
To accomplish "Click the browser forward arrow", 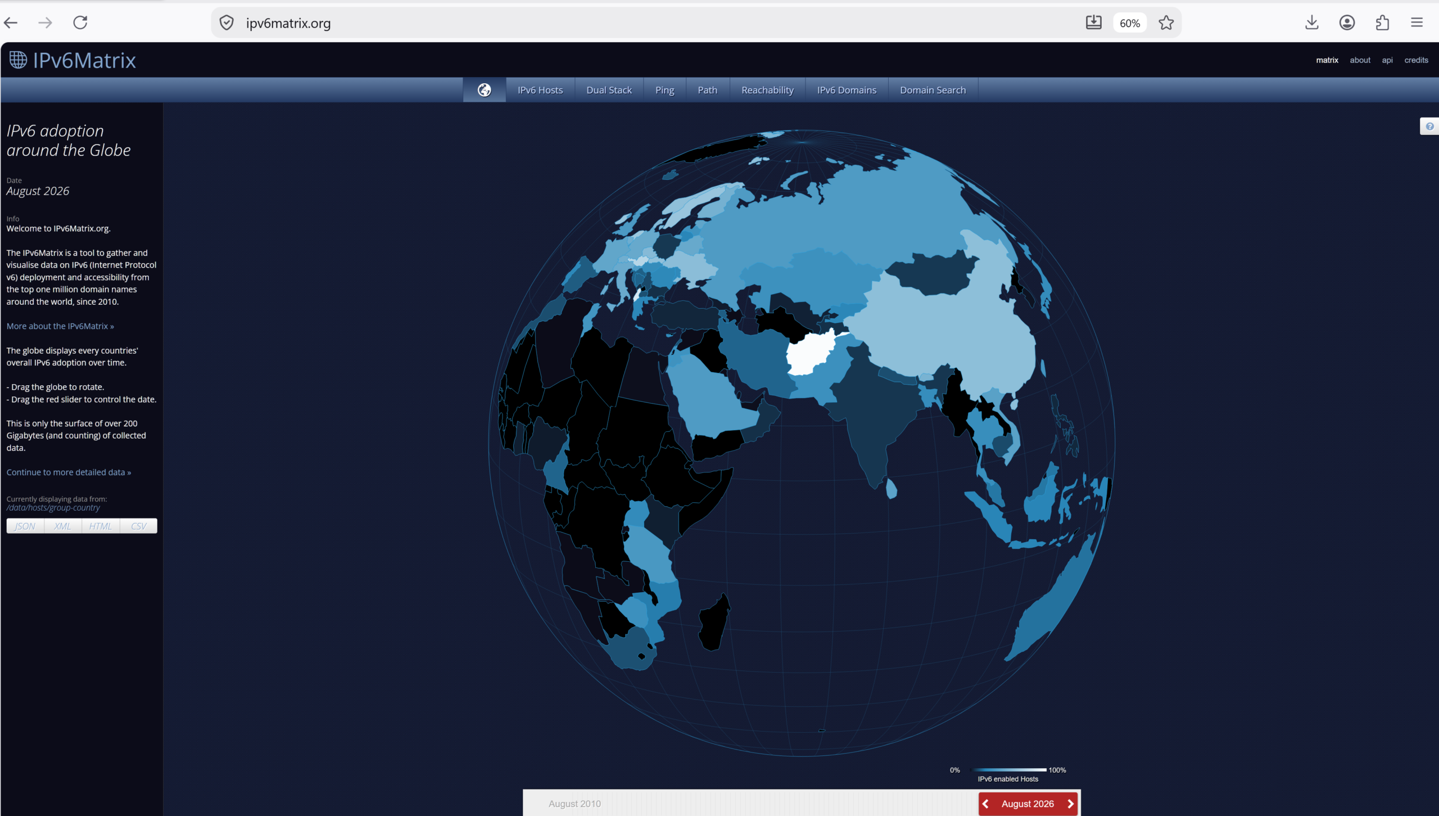I will click(x=45, y=22).
